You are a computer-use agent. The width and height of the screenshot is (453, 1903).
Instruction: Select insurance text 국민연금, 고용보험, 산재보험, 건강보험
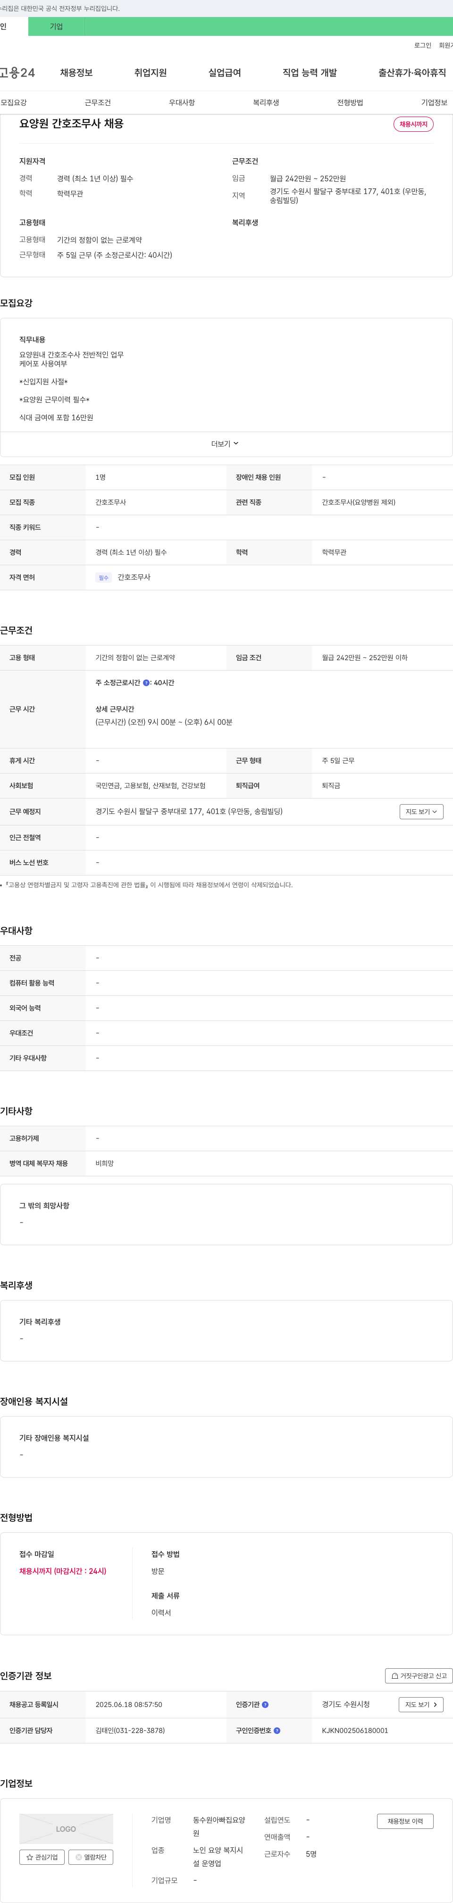pos(151,786)
